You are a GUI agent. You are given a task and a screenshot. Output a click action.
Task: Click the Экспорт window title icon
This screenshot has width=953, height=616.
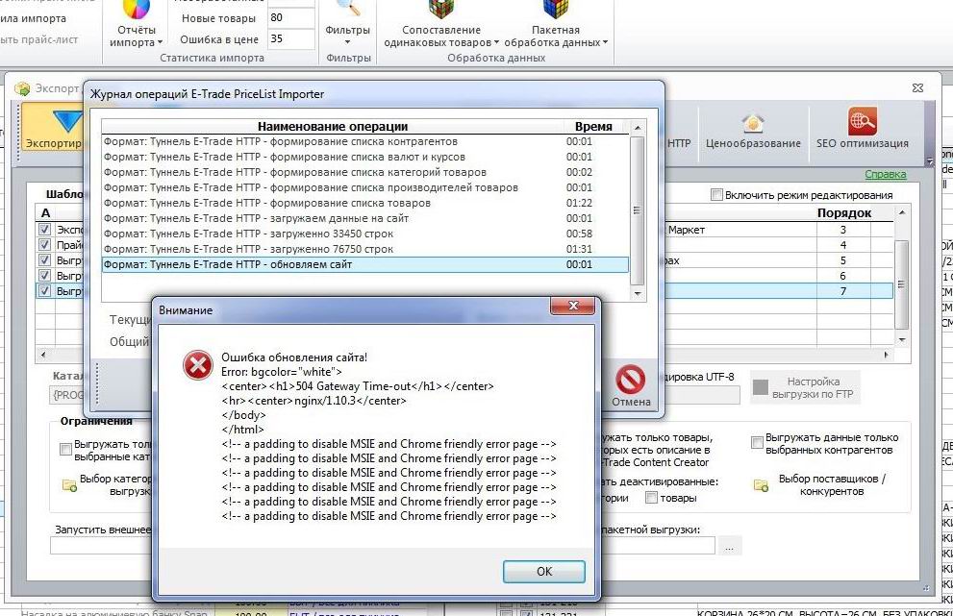[x=22, y=88]
